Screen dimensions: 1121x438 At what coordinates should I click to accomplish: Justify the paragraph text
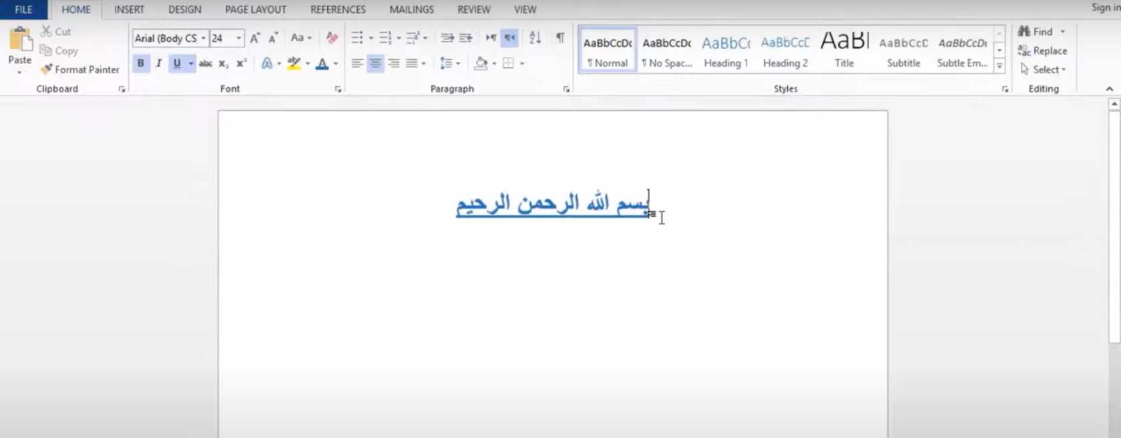pyautogui.click(x=412, y=63)
